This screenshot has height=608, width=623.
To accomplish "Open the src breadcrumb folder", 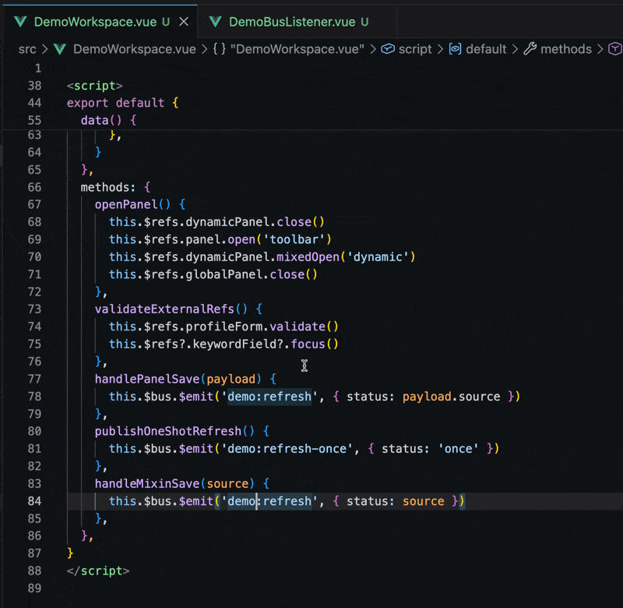I will 27,49.
